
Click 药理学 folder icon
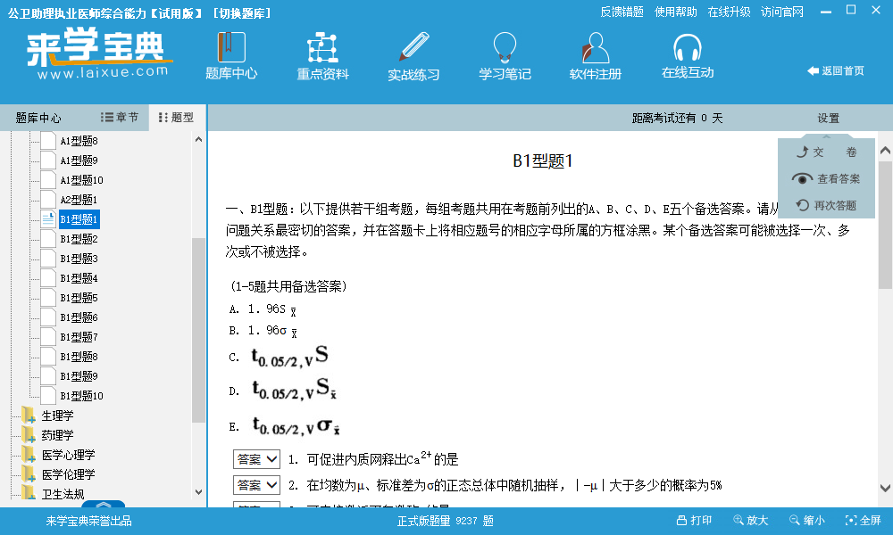(x=29, y=435)
